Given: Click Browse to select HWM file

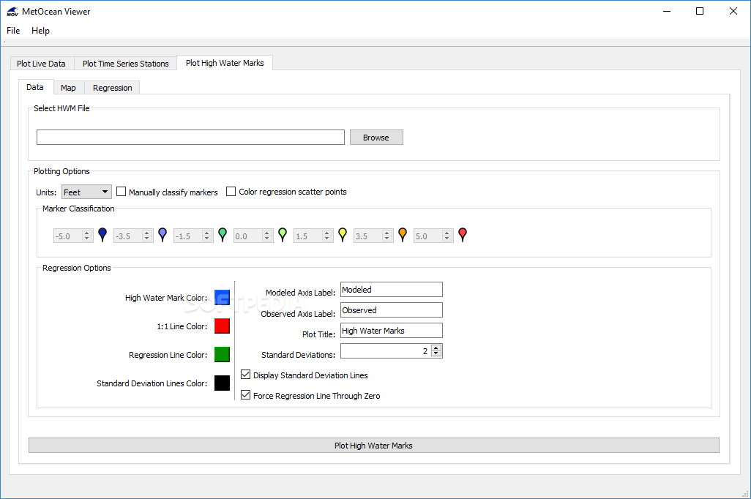Looking at the screenshot, I should (x=376, y=138).
